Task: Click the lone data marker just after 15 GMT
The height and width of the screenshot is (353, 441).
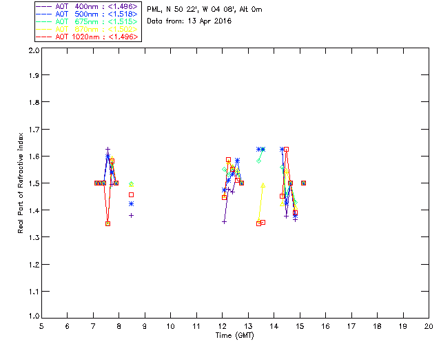Action: [x=303, y=183]
